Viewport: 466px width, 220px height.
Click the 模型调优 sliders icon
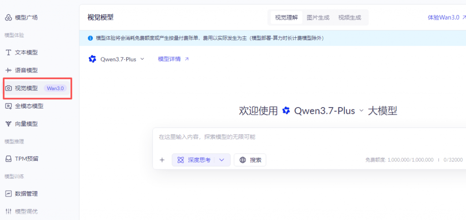[x=8, y=212]
